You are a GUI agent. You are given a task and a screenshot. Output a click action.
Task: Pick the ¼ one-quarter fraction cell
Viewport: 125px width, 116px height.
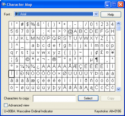coord(22,67)
